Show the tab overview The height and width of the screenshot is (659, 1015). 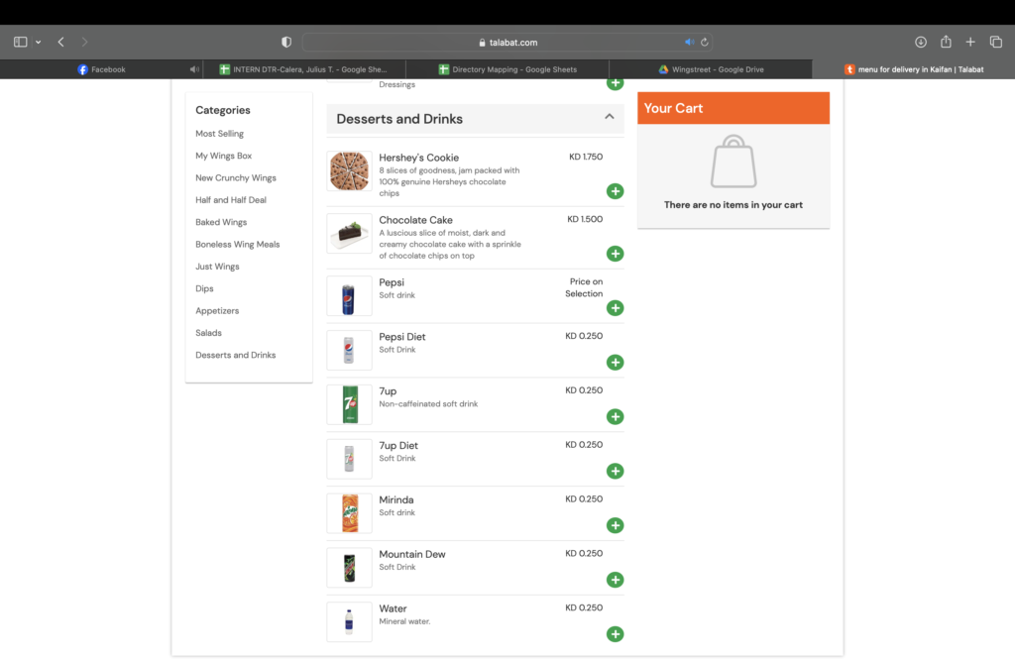tap(996, 42)
